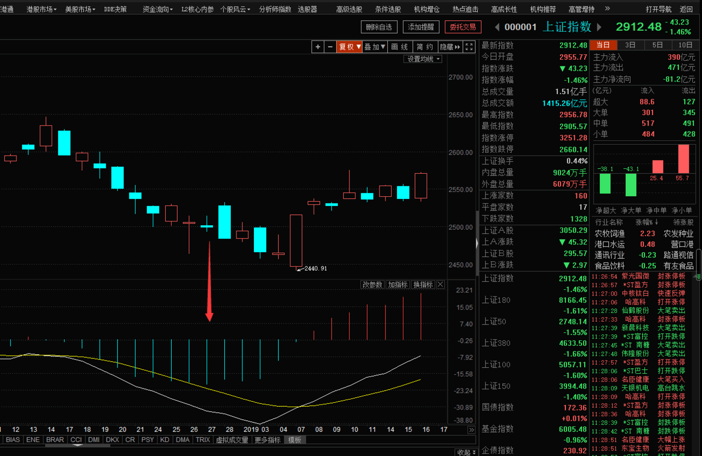
Task: Open the 叠加 overlay dropdown
Action: pyautogui.click(x=375, y=47)
